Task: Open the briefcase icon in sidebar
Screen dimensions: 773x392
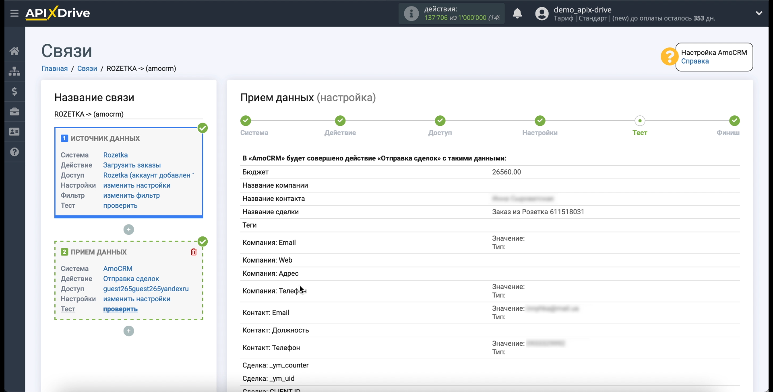Action: pos(14,111)
